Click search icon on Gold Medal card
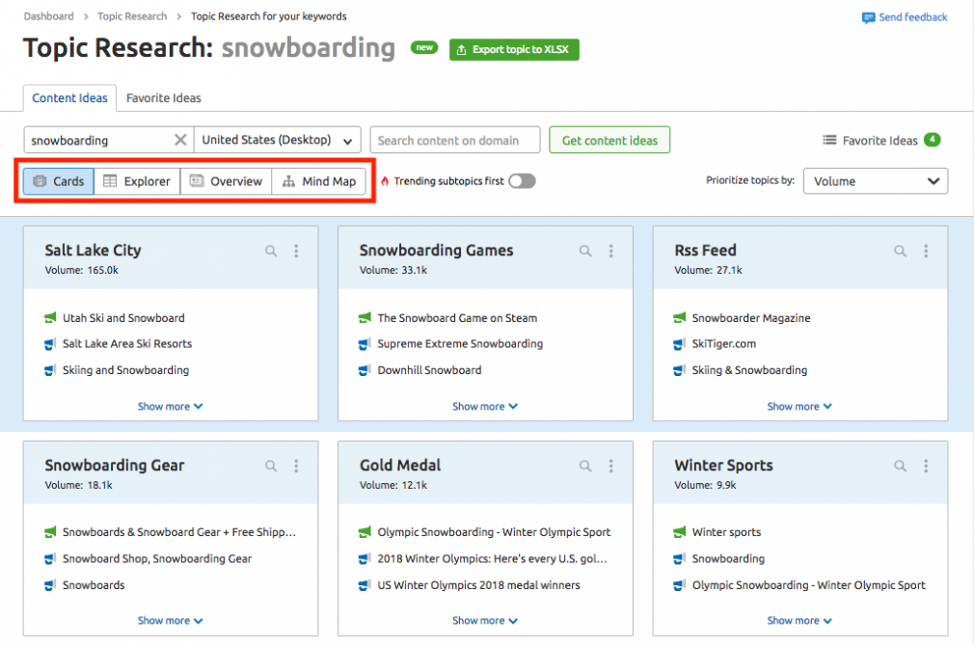 [x=585, y=466]
